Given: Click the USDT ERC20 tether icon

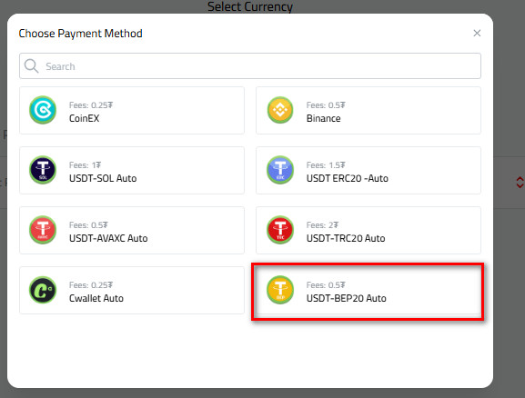Looking at the screenshot, I should click(280, 170).
